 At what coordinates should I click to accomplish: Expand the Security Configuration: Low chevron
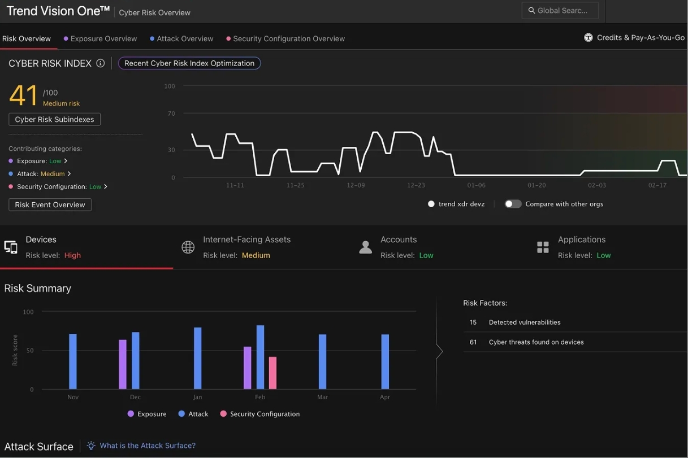[106, 187]
